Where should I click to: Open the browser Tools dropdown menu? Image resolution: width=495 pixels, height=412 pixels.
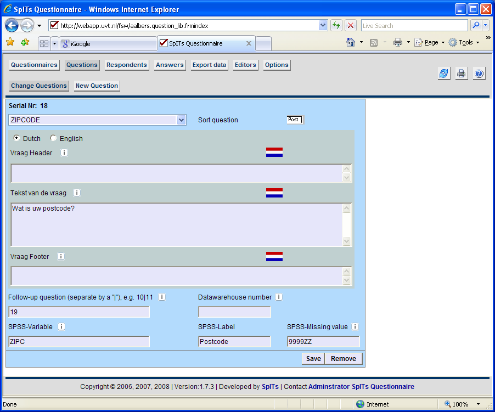[464, 42]
